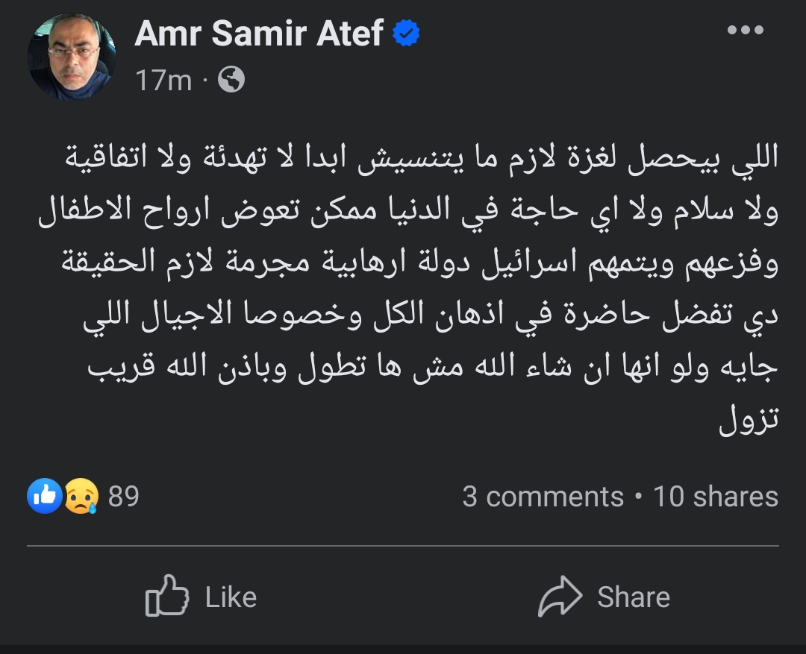View the 89 reactions count
Screen dimensions: 806x654
coord(124,496)
